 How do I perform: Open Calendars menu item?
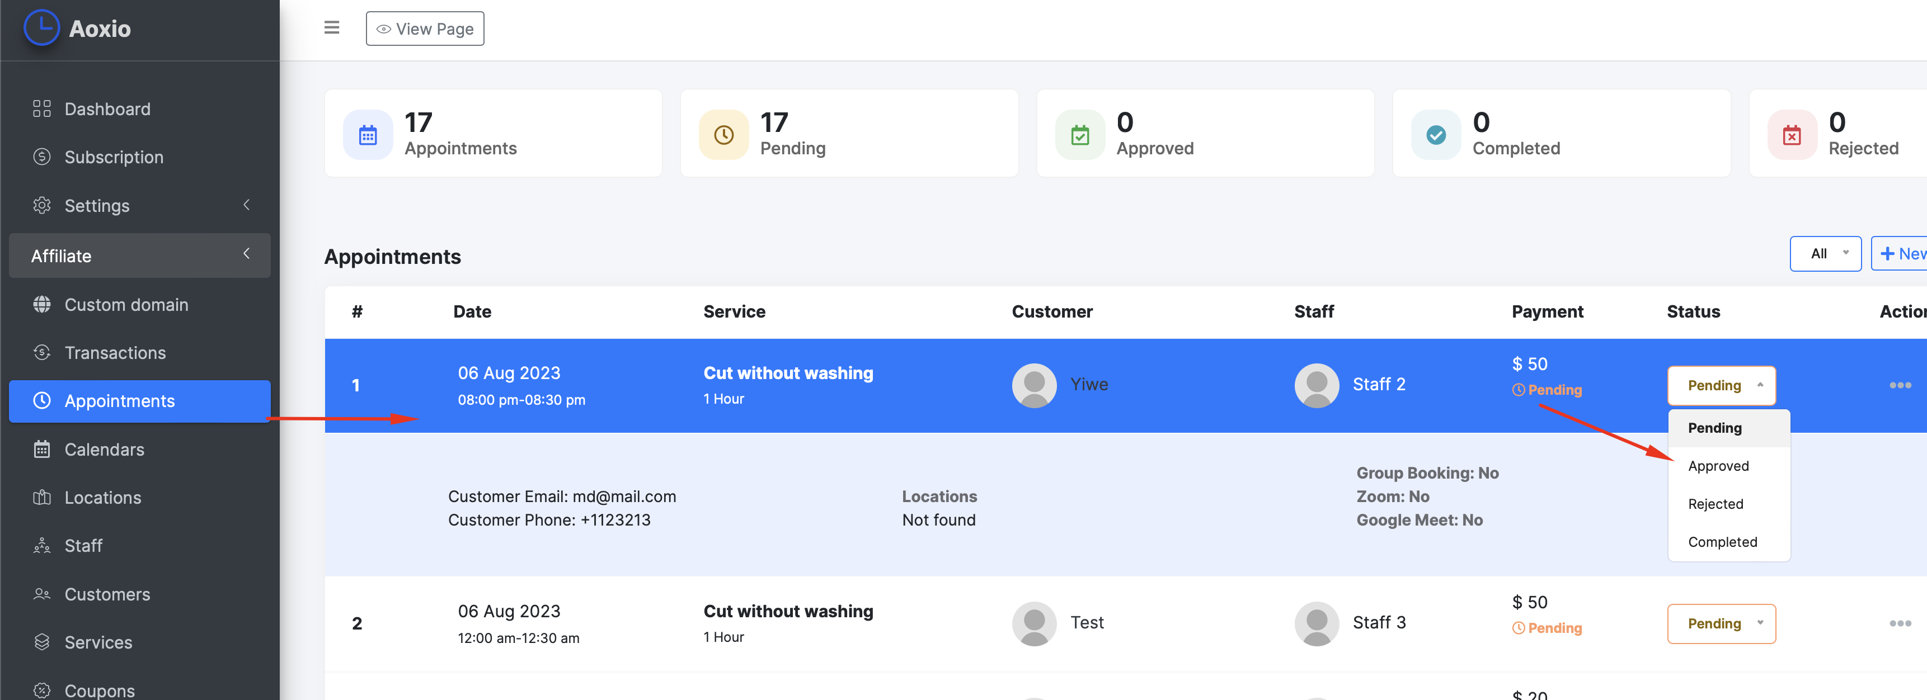pyautogui.click(x=104, y=450)
